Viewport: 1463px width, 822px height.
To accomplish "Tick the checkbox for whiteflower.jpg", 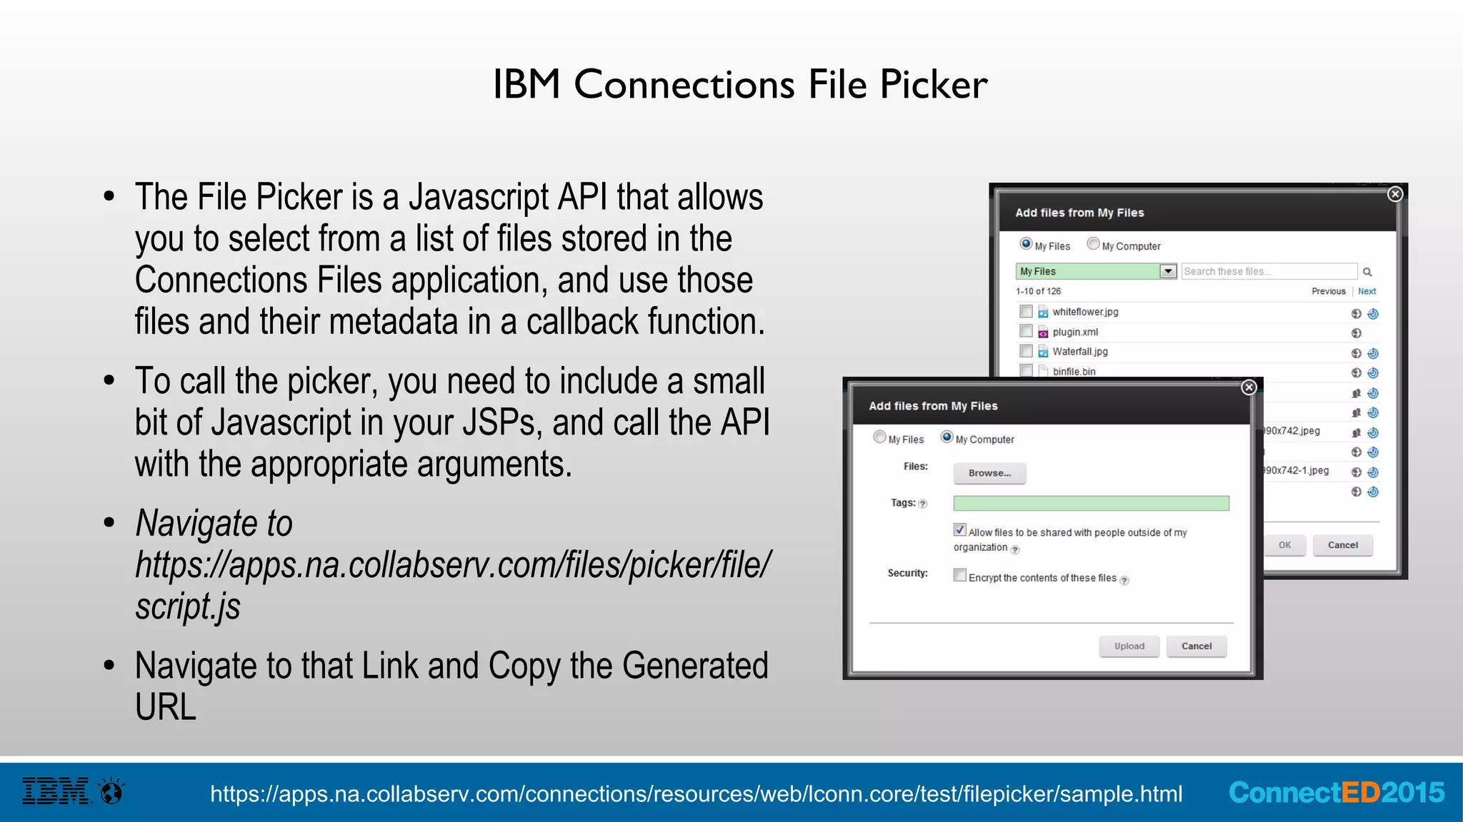I will [x=1026, y=311].
